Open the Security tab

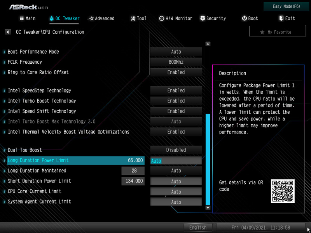[213, 18]
